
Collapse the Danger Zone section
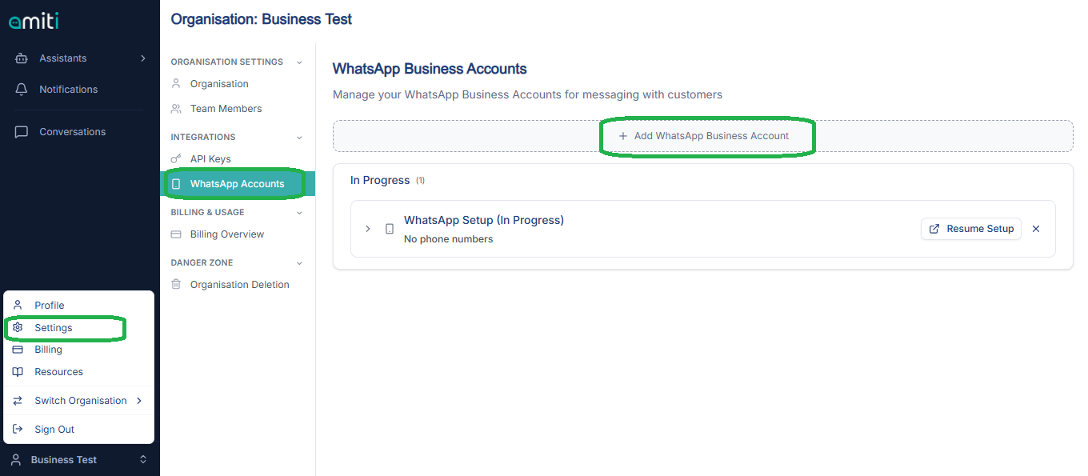[x=299, y=263]
